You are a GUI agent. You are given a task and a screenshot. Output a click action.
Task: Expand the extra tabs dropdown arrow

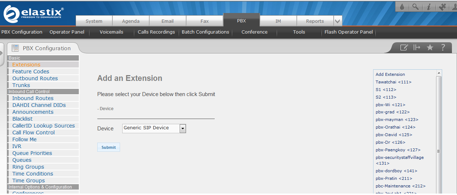(338, 21)
